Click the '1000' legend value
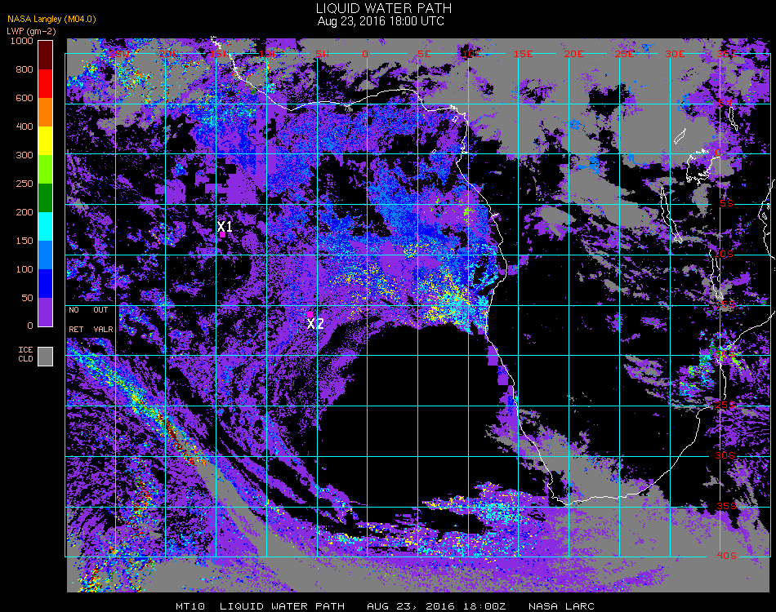This screenshot has height=612, width=776. (22, 41)
